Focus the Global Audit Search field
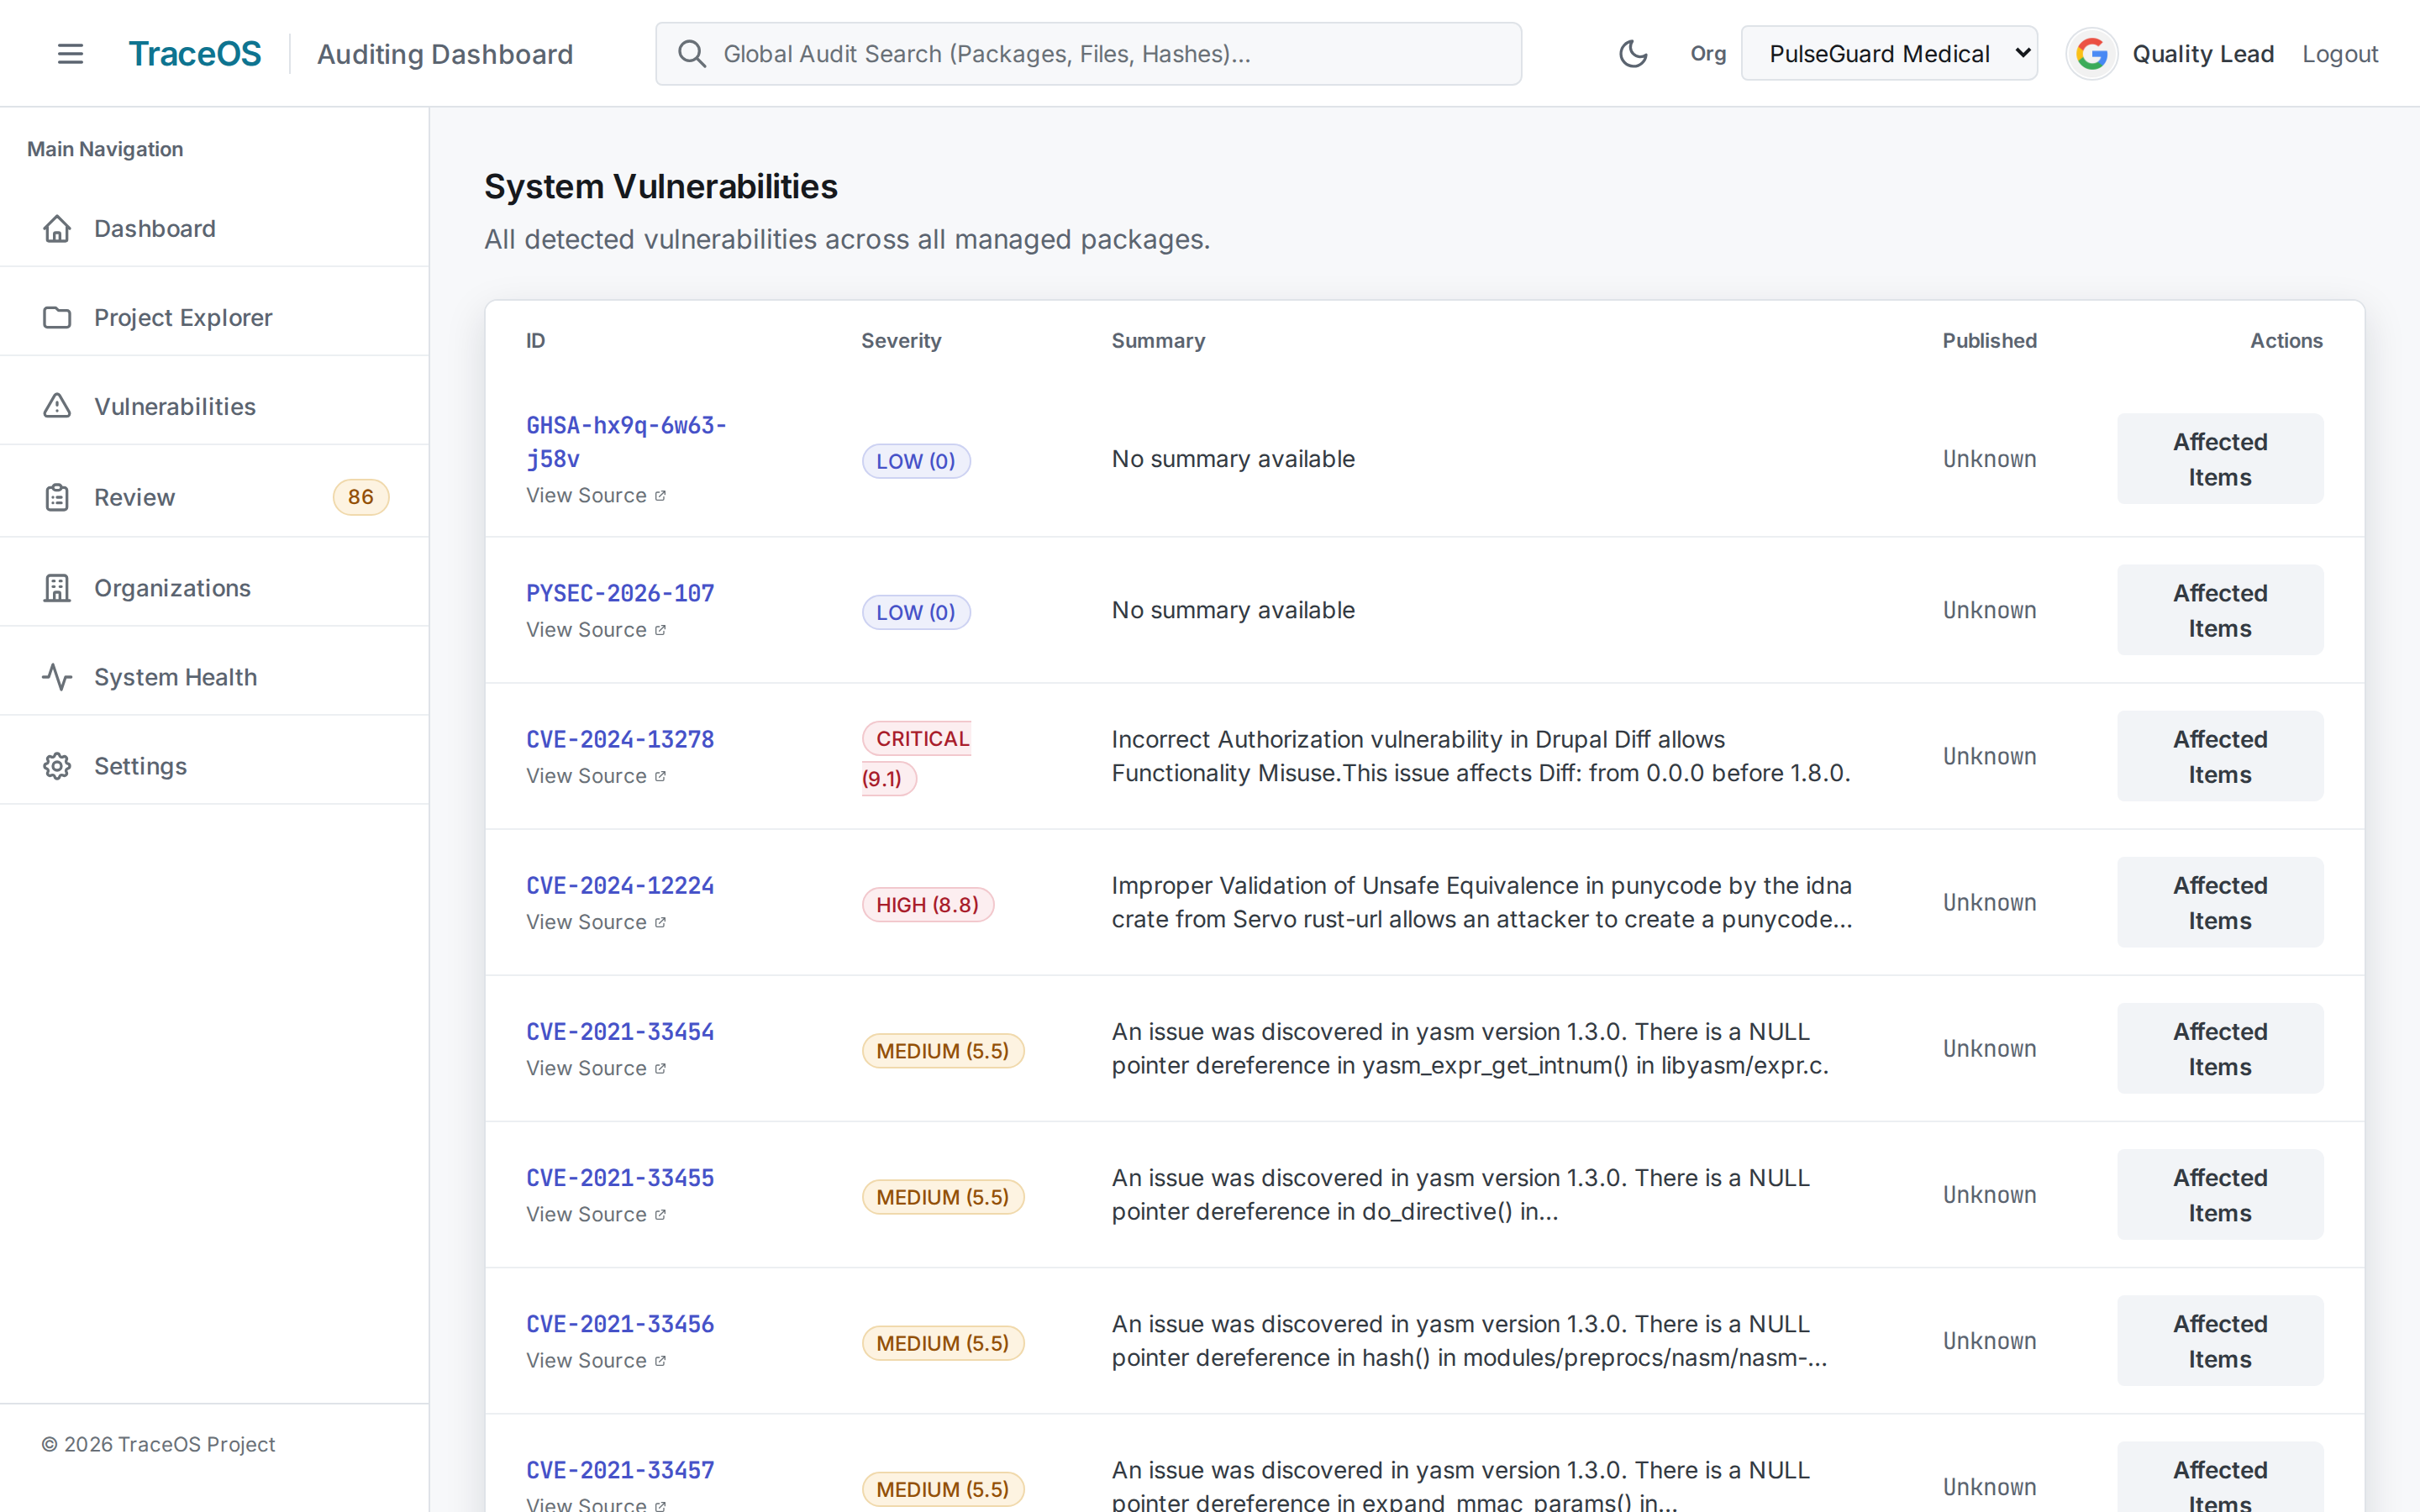This screenshot has height=1512, width=2420. pos(1088,54)
